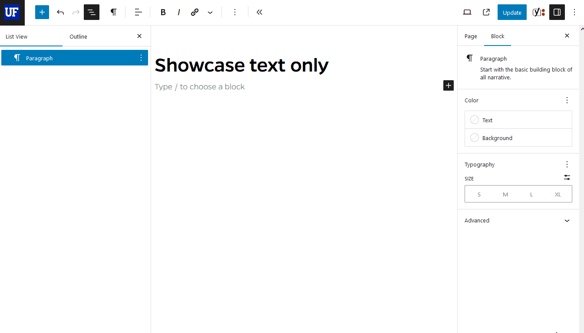The image size is (584, 333).
Task: Set the text color swatch
Action: [474, 120]
